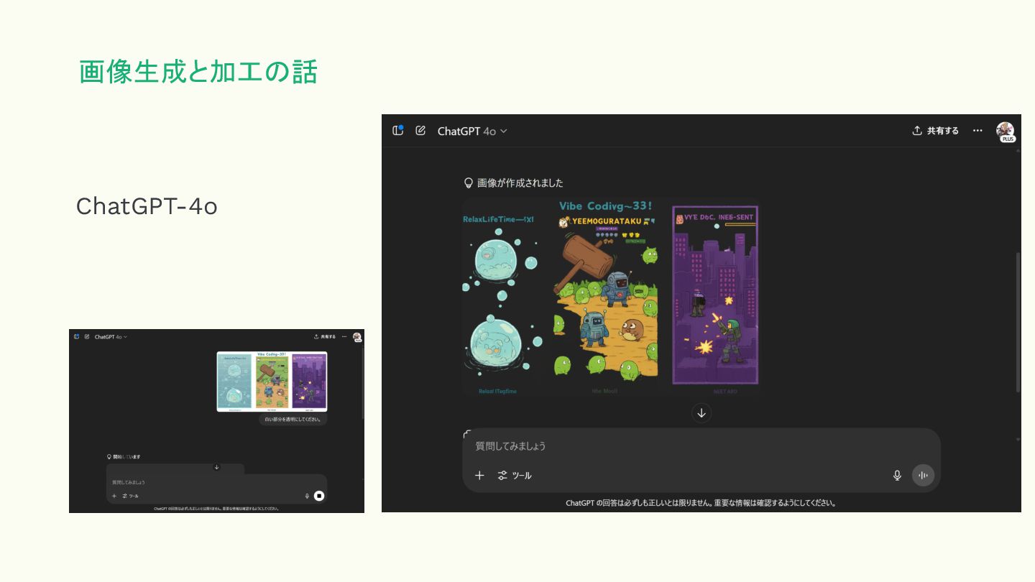Click microphone icon in small screenshot

(x=307, y=496)
